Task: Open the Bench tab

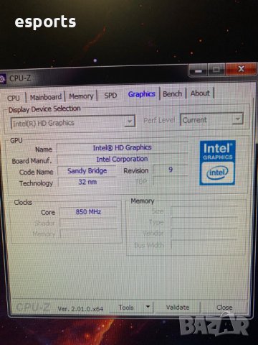Action: click(x=173, y=93)
